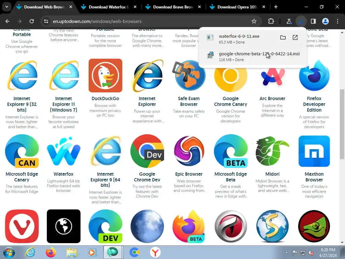Open the Epic Browser title link
345x259 pixels.
(189, 174)
